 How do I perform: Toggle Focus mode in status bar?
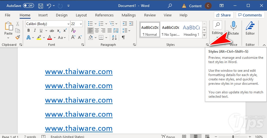(168, 137)
